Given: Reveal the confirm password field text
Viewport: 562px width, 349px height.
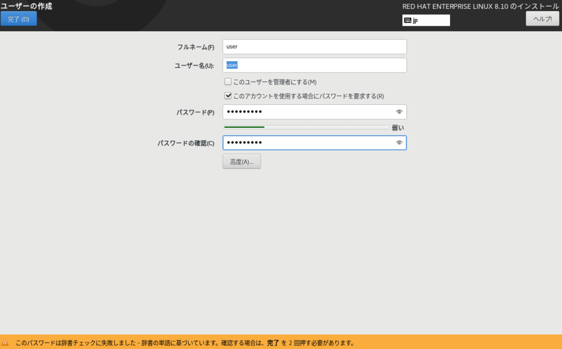Looking at the screenshot, I should click(399, 143).
